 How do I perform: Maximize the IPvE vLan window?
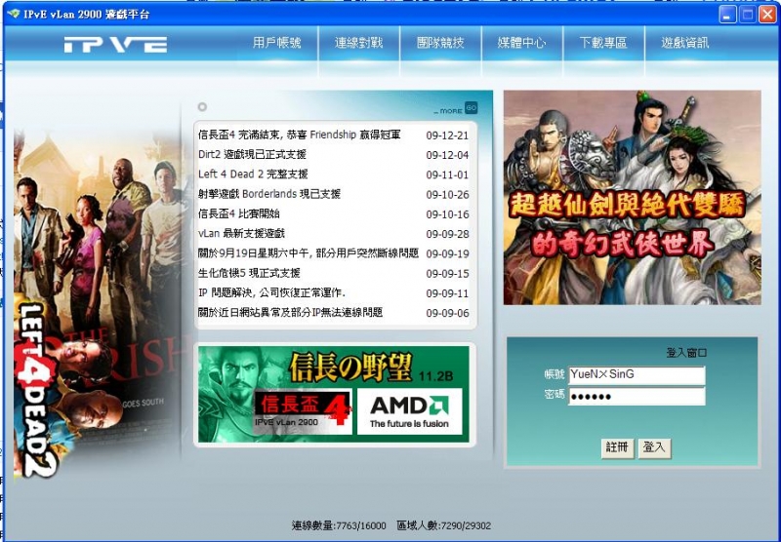pyautogui.click(x=748, y=15)
